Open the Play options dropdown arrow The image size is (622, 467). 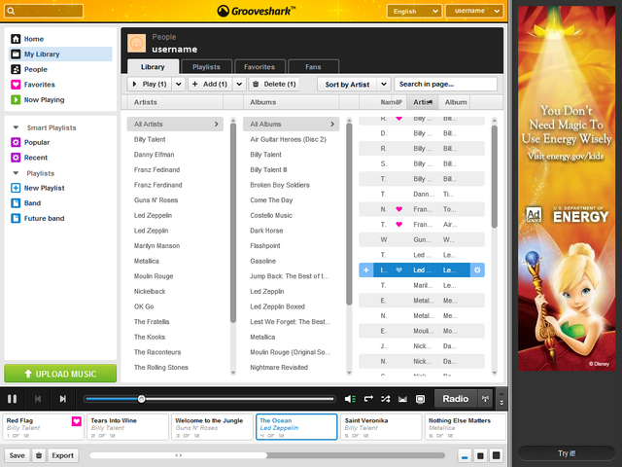(179, 85)
